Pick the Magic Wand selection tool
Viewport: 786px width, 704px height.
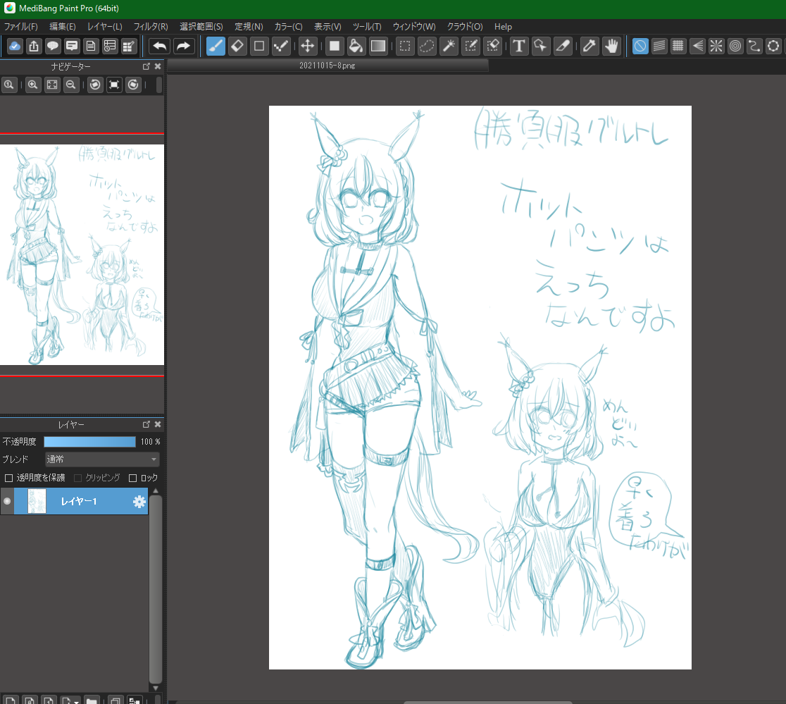(x=449, y=47)
